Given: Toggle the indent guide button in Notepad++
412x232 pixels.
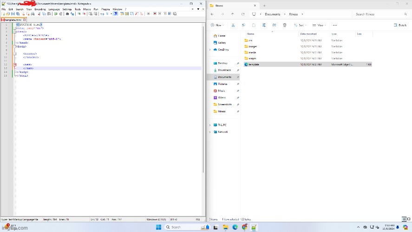Looking at the screenshot, I should [115, 13].
